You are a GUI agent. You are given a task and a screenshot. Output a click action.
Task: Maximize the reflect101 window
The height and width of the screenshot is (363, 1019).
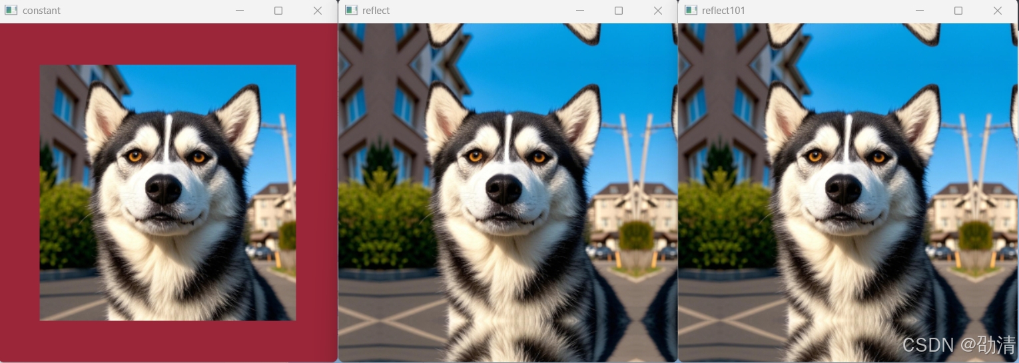pos(958,11)
